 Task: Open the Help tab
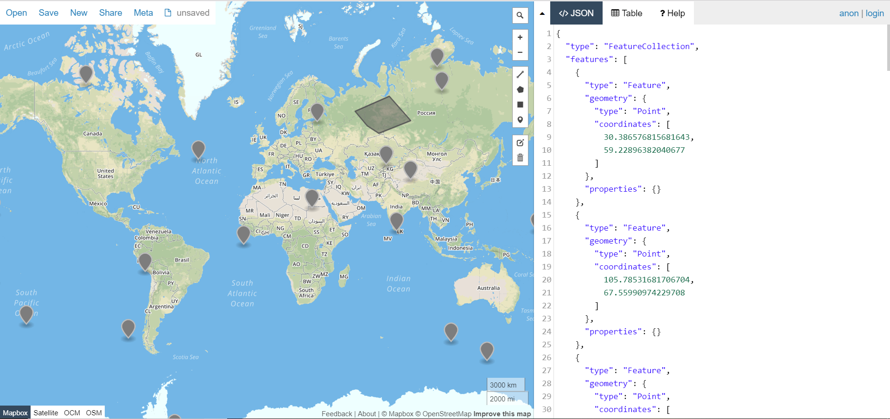672,13
